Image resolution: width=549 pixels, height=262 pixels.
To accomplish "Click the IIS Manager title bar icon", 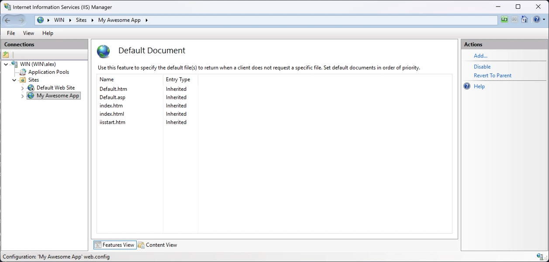I will 7,7.
